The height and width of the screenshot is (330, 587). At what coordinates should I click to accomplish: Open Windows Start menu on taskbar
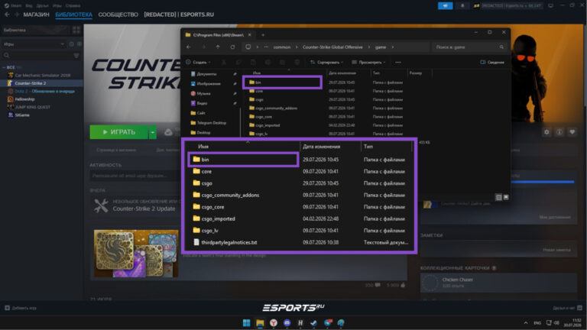pyautogui.click(x=246, y=322)
